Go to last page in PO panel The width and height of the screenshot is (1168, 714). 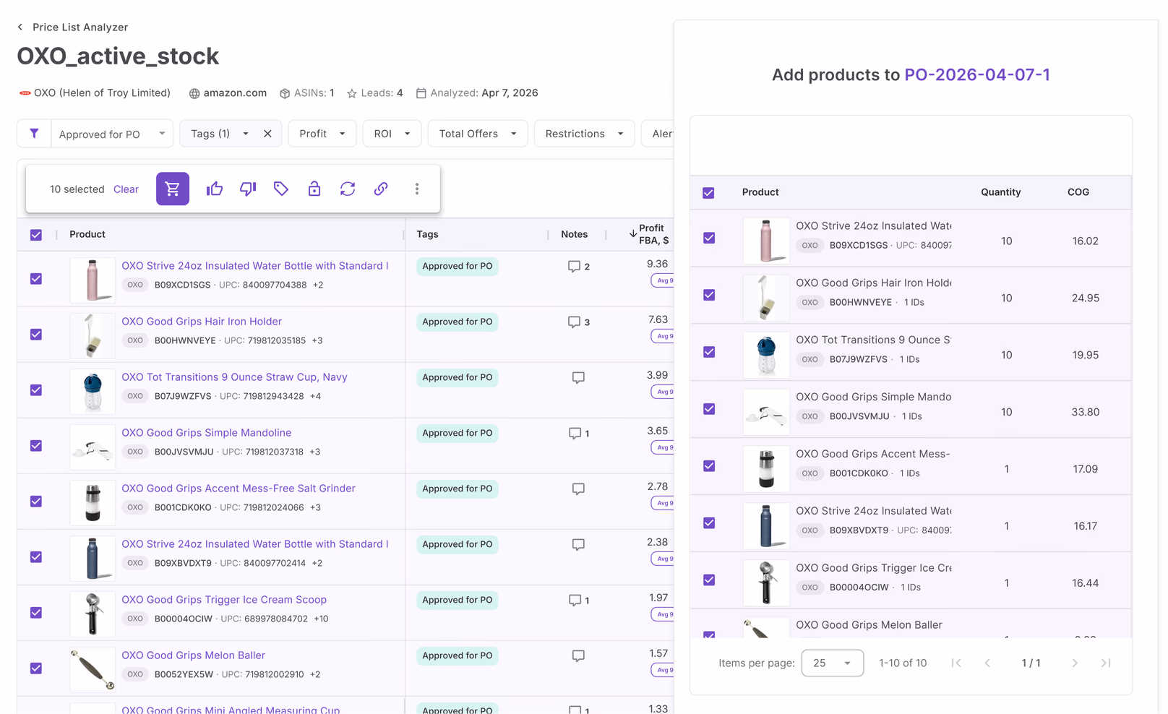(x=1106, y=663)
